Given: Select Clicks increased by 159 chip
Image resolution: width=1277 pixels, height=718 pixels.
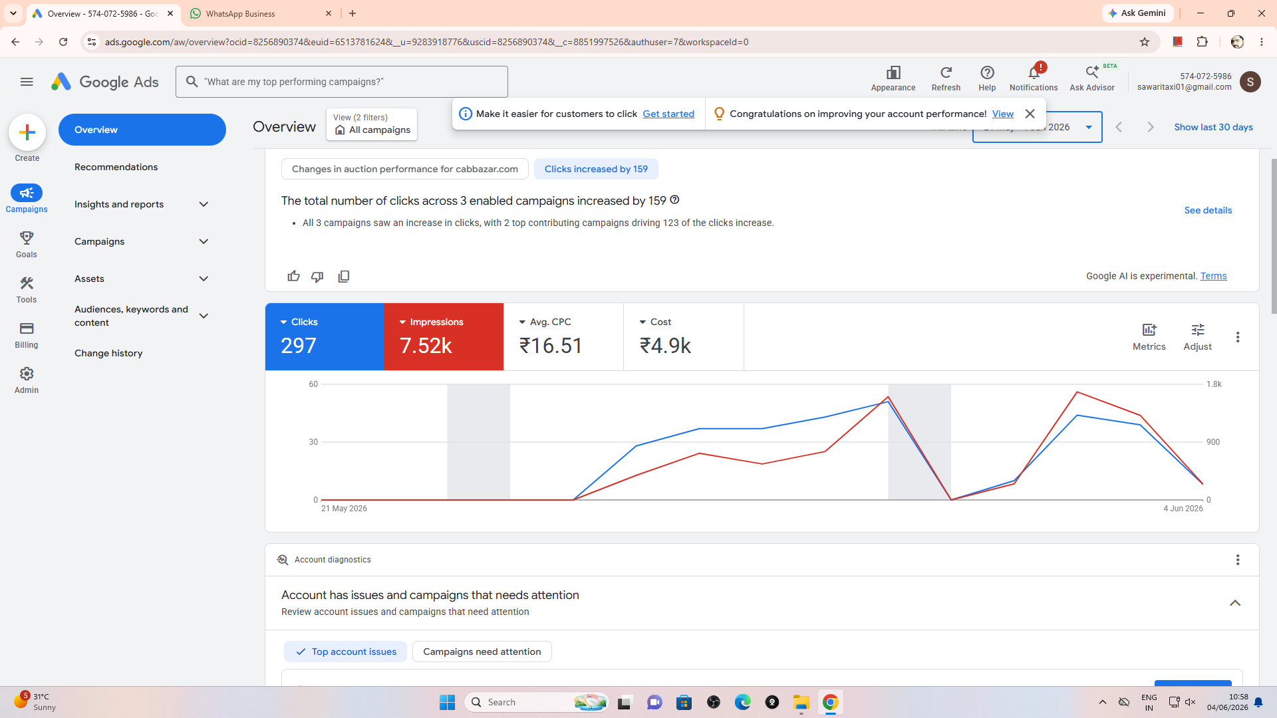Looking at the screenshot, I should (x=596, y=169).
